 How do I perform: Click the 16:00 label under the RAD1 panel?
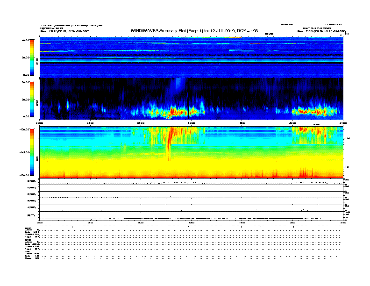click(242, 123)
